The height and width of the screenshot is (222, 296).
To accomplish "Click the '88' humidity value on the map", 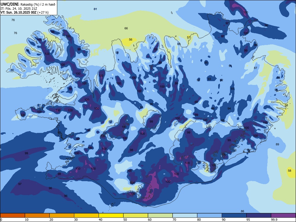I will coord(179,44).
